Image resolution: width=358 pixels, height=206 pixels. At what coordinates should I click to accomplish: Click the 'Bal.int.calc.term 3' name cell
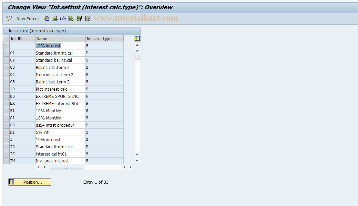[x=61, y=82]
